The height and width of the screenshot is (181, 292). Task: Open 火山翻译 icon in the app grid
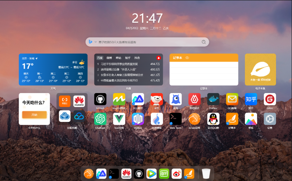138,99
